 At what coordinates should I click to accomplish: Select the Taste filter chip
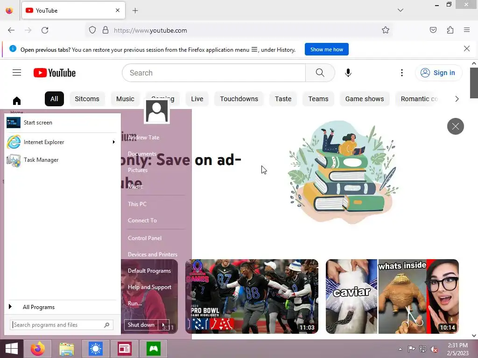coord(283,99)
